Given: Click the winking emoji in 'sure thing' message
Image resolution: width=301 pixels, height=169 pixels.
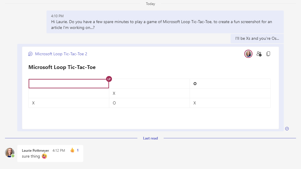Looking at the screenshot, I should click(44, 156).
